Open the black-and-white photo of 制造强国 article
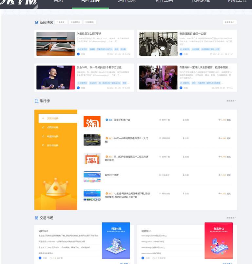 tap(158, 44)
